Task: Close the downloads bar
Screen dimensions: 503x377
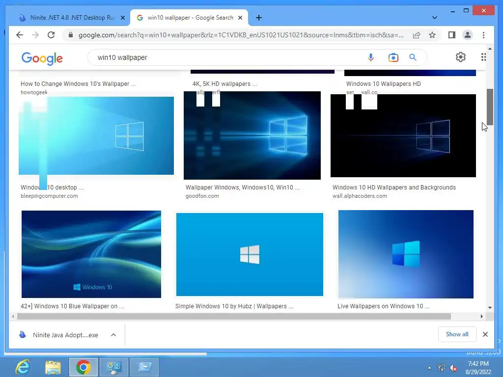Action: pyautogui.click(x=485, y=334)
